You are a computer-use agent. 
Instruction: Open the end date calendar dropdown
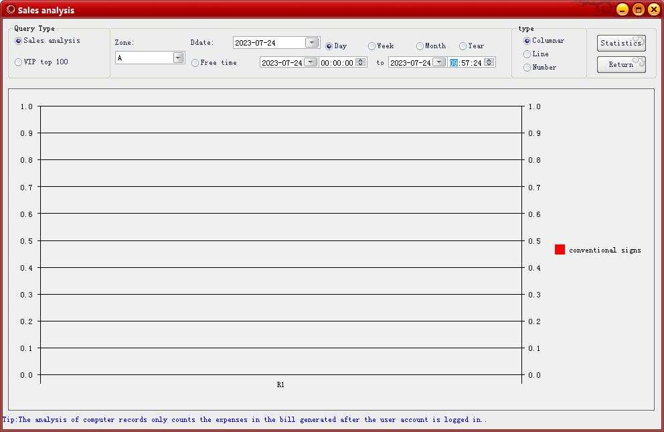440,62
